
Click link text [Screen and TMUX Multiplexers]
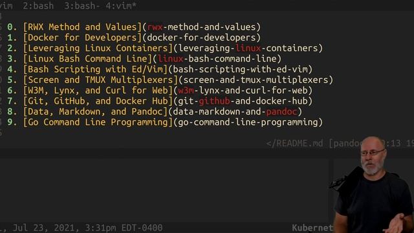[101, 80]
